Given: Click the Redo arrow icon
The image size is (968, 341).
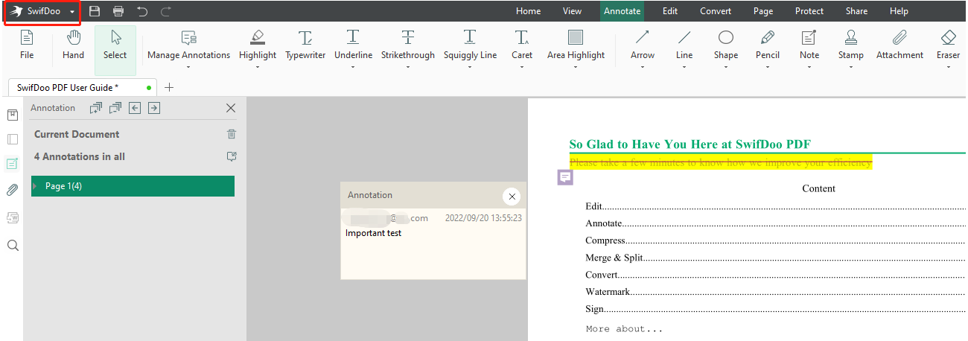Looking at the screenshot, I should click(x=166, y=11).
